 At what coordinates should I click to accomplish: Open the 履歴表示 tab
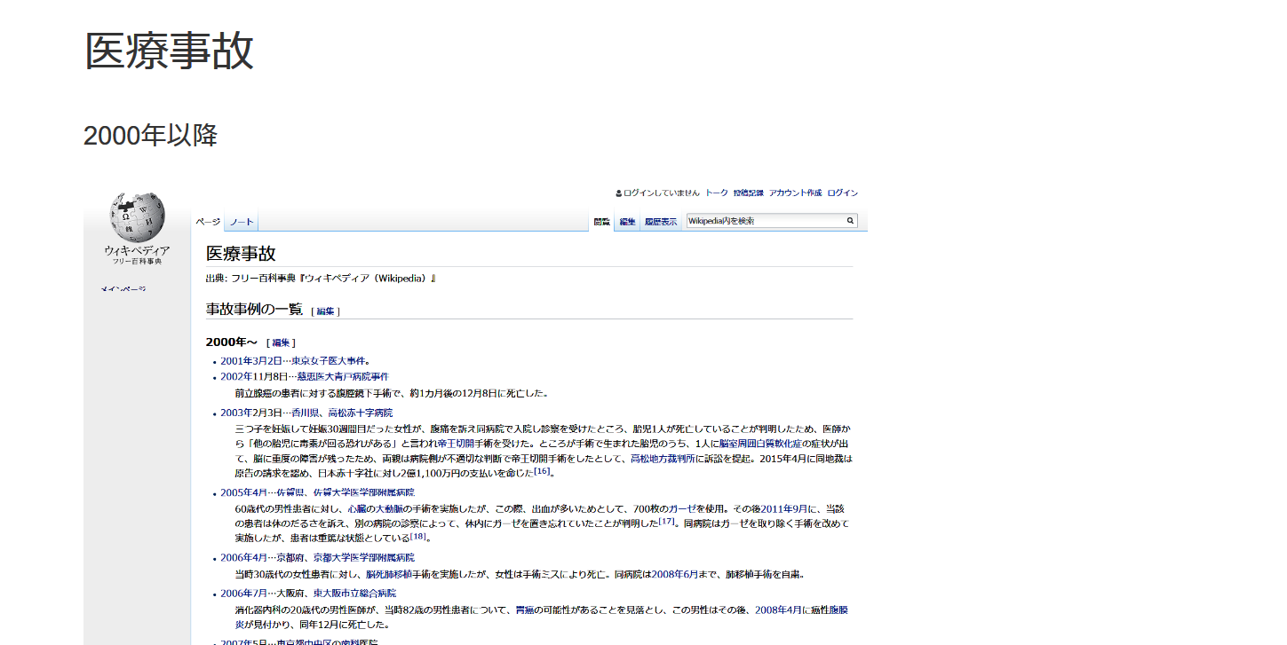pyautogui.click(x=660, y=222)
